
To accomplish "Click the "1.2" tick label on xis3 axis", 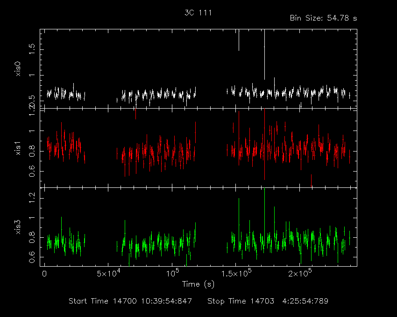I will coord(32,198).
